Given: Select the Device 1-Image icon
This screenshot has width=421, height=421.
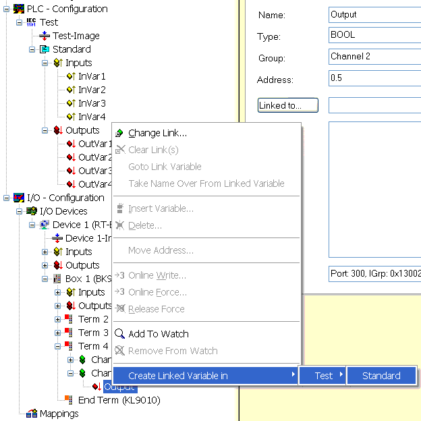Looking at the screenshot, I should click(57, 238).
